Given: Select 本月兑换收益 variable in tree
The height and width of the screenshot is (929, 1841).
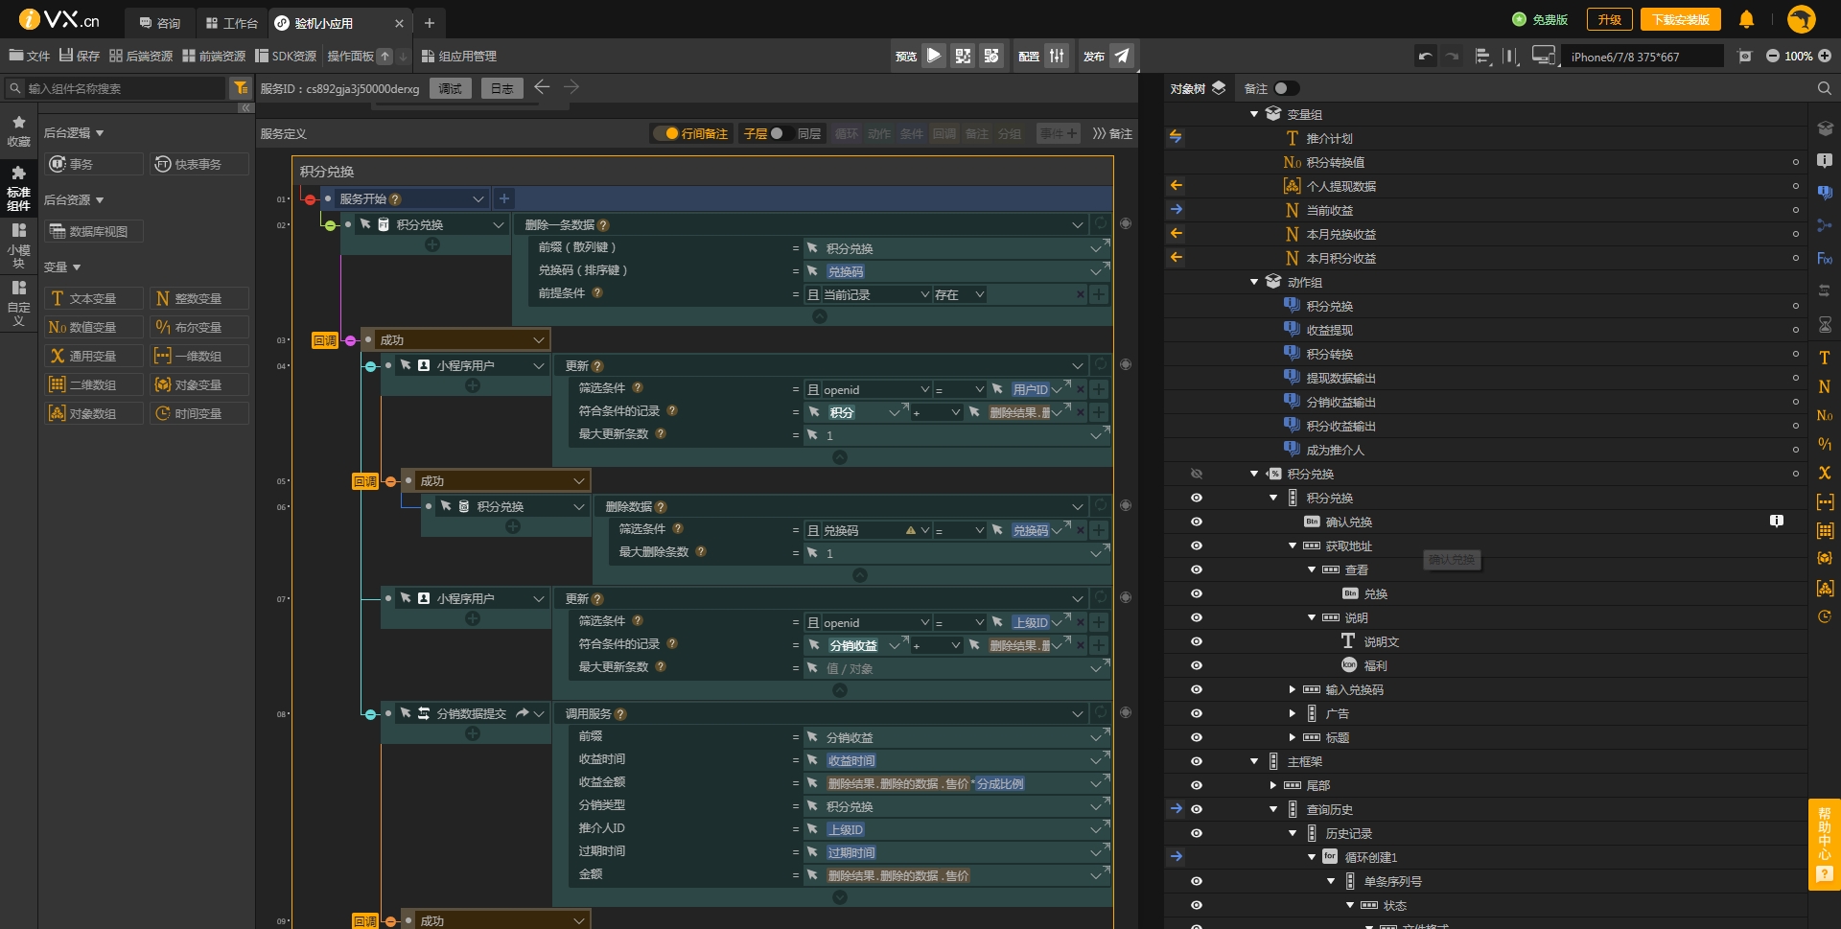Looking at the screenshot, I should [x=1340, y=234].
